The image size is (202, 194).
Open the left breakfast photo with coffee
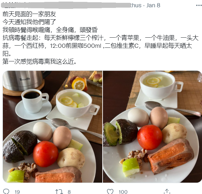click(53, 127)
